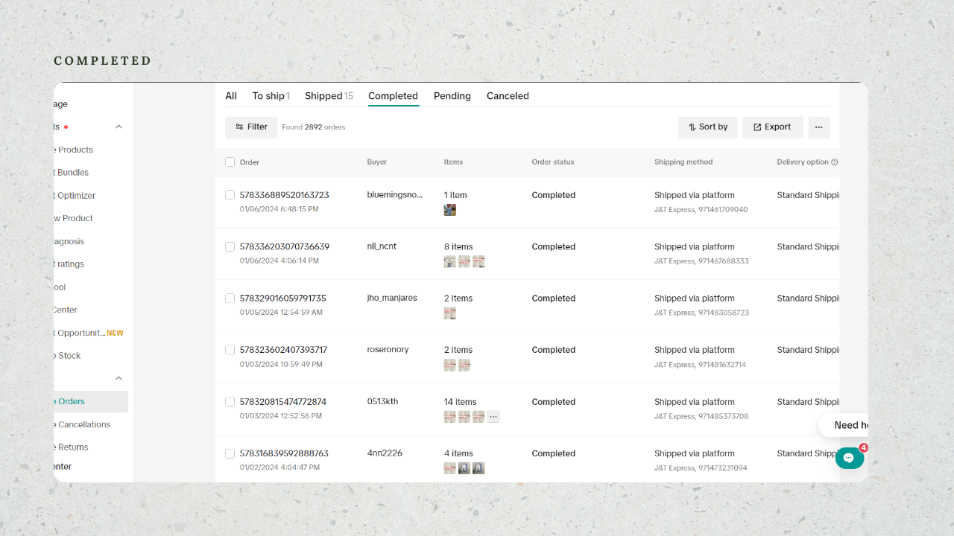Image resolution: width=954 pixels, height=536 pixels.
Task: Select order 578316839592888763 checkbox
Action: tap(230, 453)
